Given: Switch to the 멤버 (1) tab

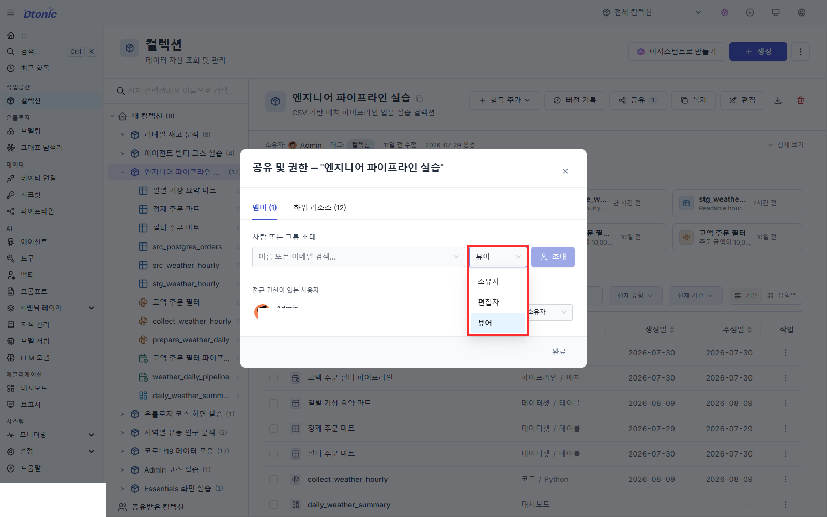Looking at the screenshot, I should tap(265, 207).
